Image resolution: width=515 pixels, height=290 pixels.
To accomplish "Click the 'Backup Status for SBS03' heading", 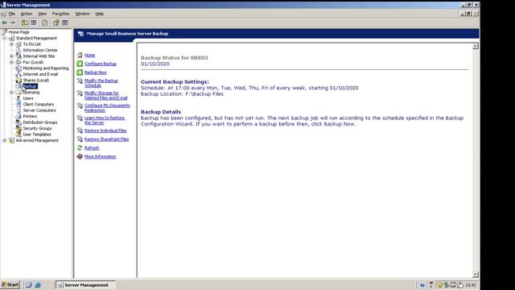I will pos(174,57).
